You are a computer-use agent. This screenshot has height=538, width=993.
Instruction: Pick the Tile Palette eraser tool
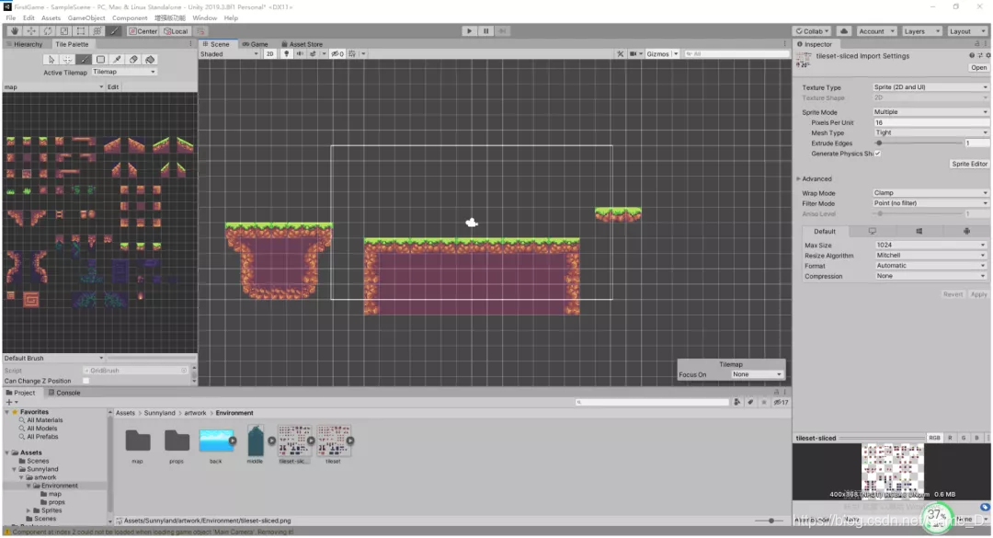pos(133,60)
